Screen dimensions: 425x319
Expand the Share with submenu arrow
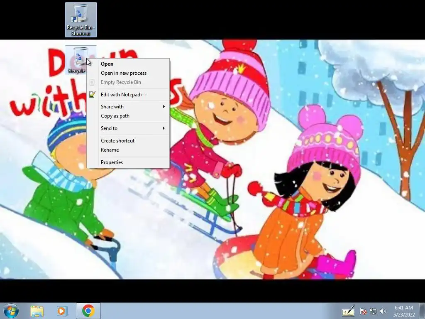164,107
